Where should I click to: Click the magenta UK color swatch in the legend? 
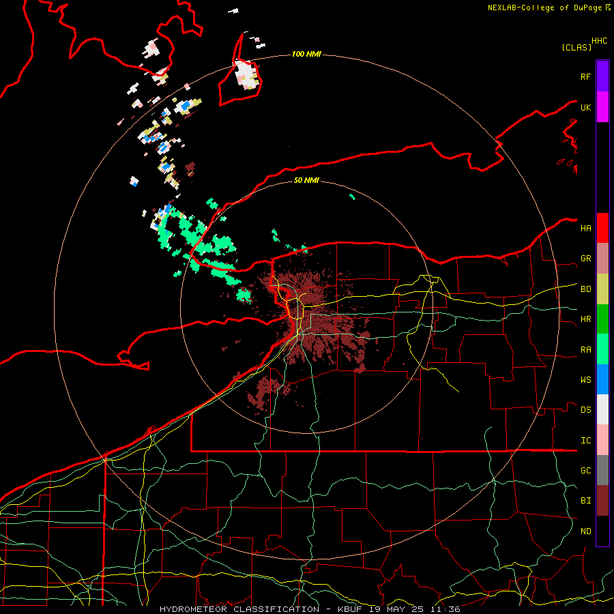point(602,107)
